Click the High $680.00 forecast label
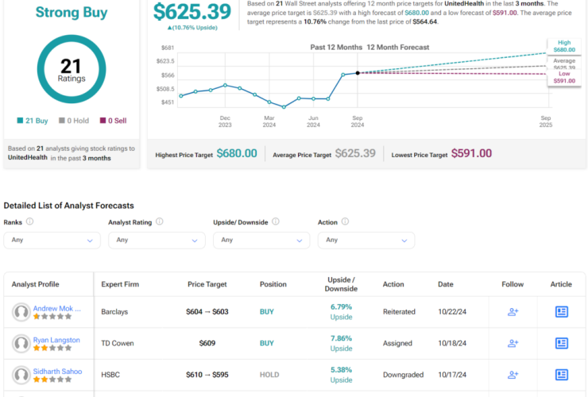 click(x=564, y=46)
